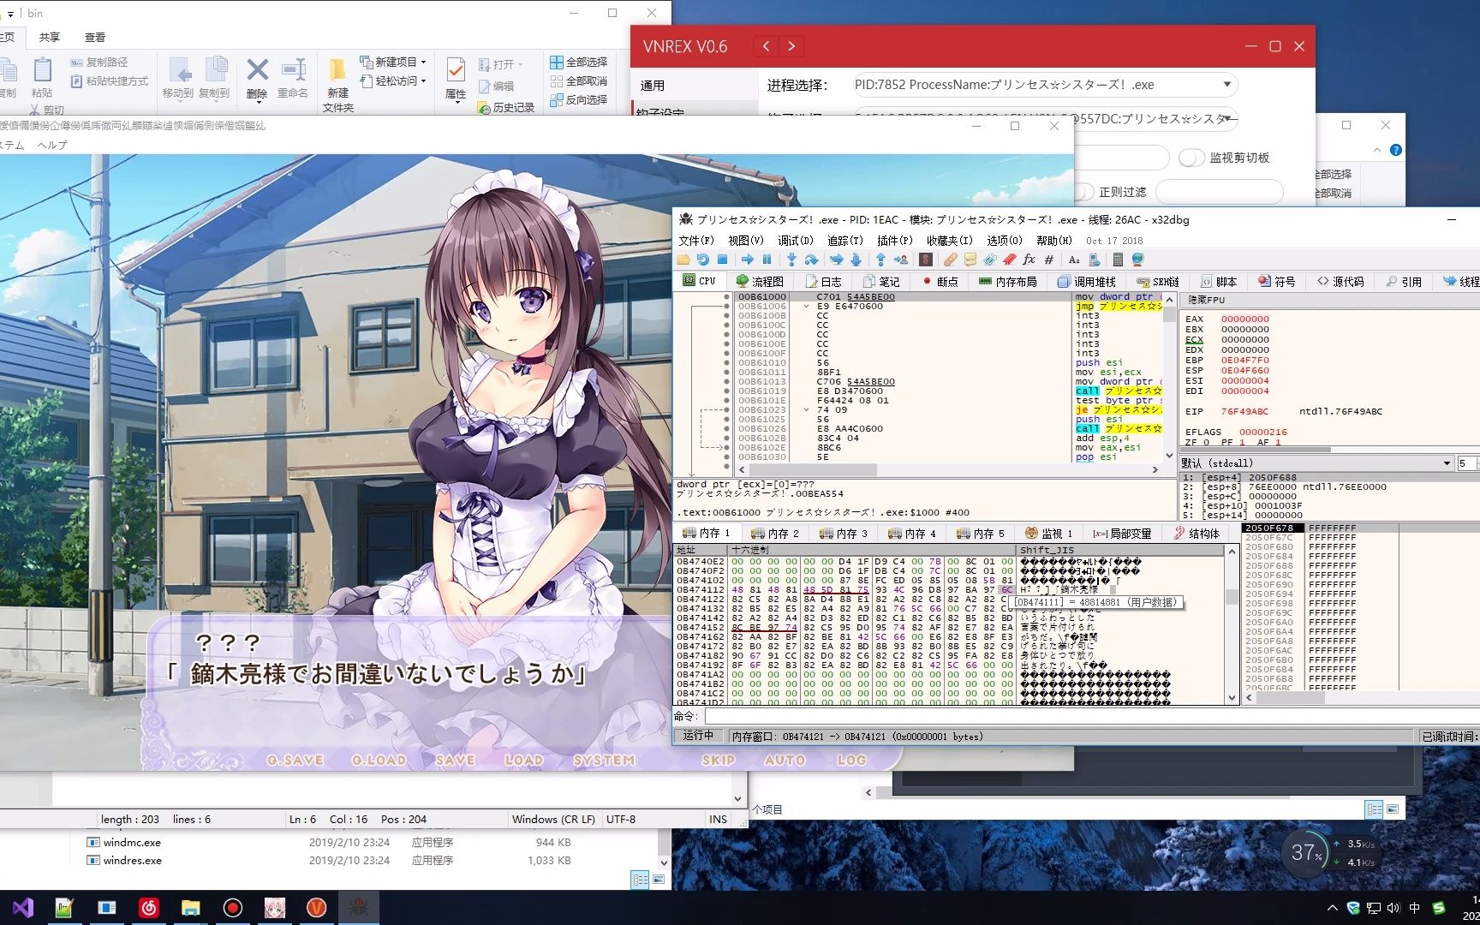Select the 内存 2 dump tab
This screenshot has height=925, width=1480.
[773, 533]
